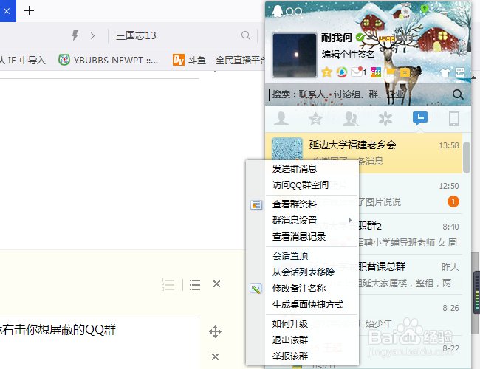Choose 如何升级 menu entry
Image resolution: width=480 pixels, height=369 pixels.
point(312,323)
